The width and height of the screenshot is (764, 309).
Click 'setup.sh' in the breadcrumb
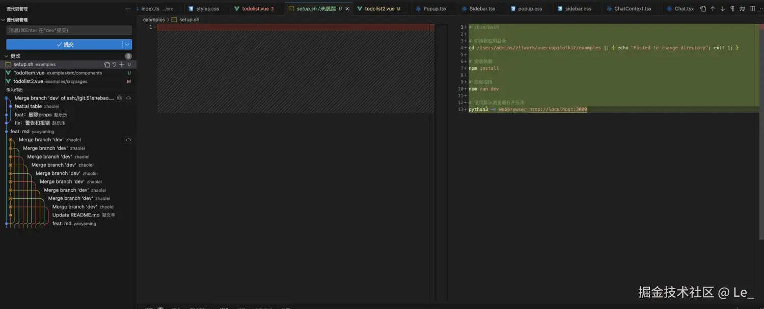pos(189,19)
